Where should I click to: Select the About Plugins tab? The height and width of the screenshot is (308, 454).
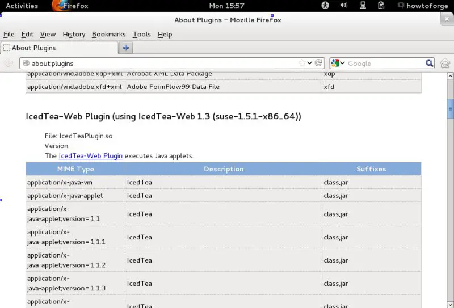[60, 48]
